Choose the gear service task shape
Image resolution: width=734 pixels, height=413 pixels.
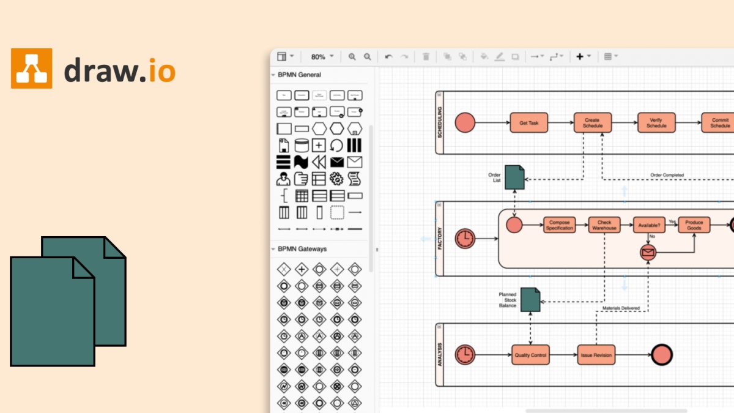(x=336, y=179)
